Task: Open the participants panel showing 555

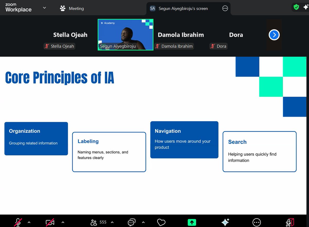Action: point(98,222)
